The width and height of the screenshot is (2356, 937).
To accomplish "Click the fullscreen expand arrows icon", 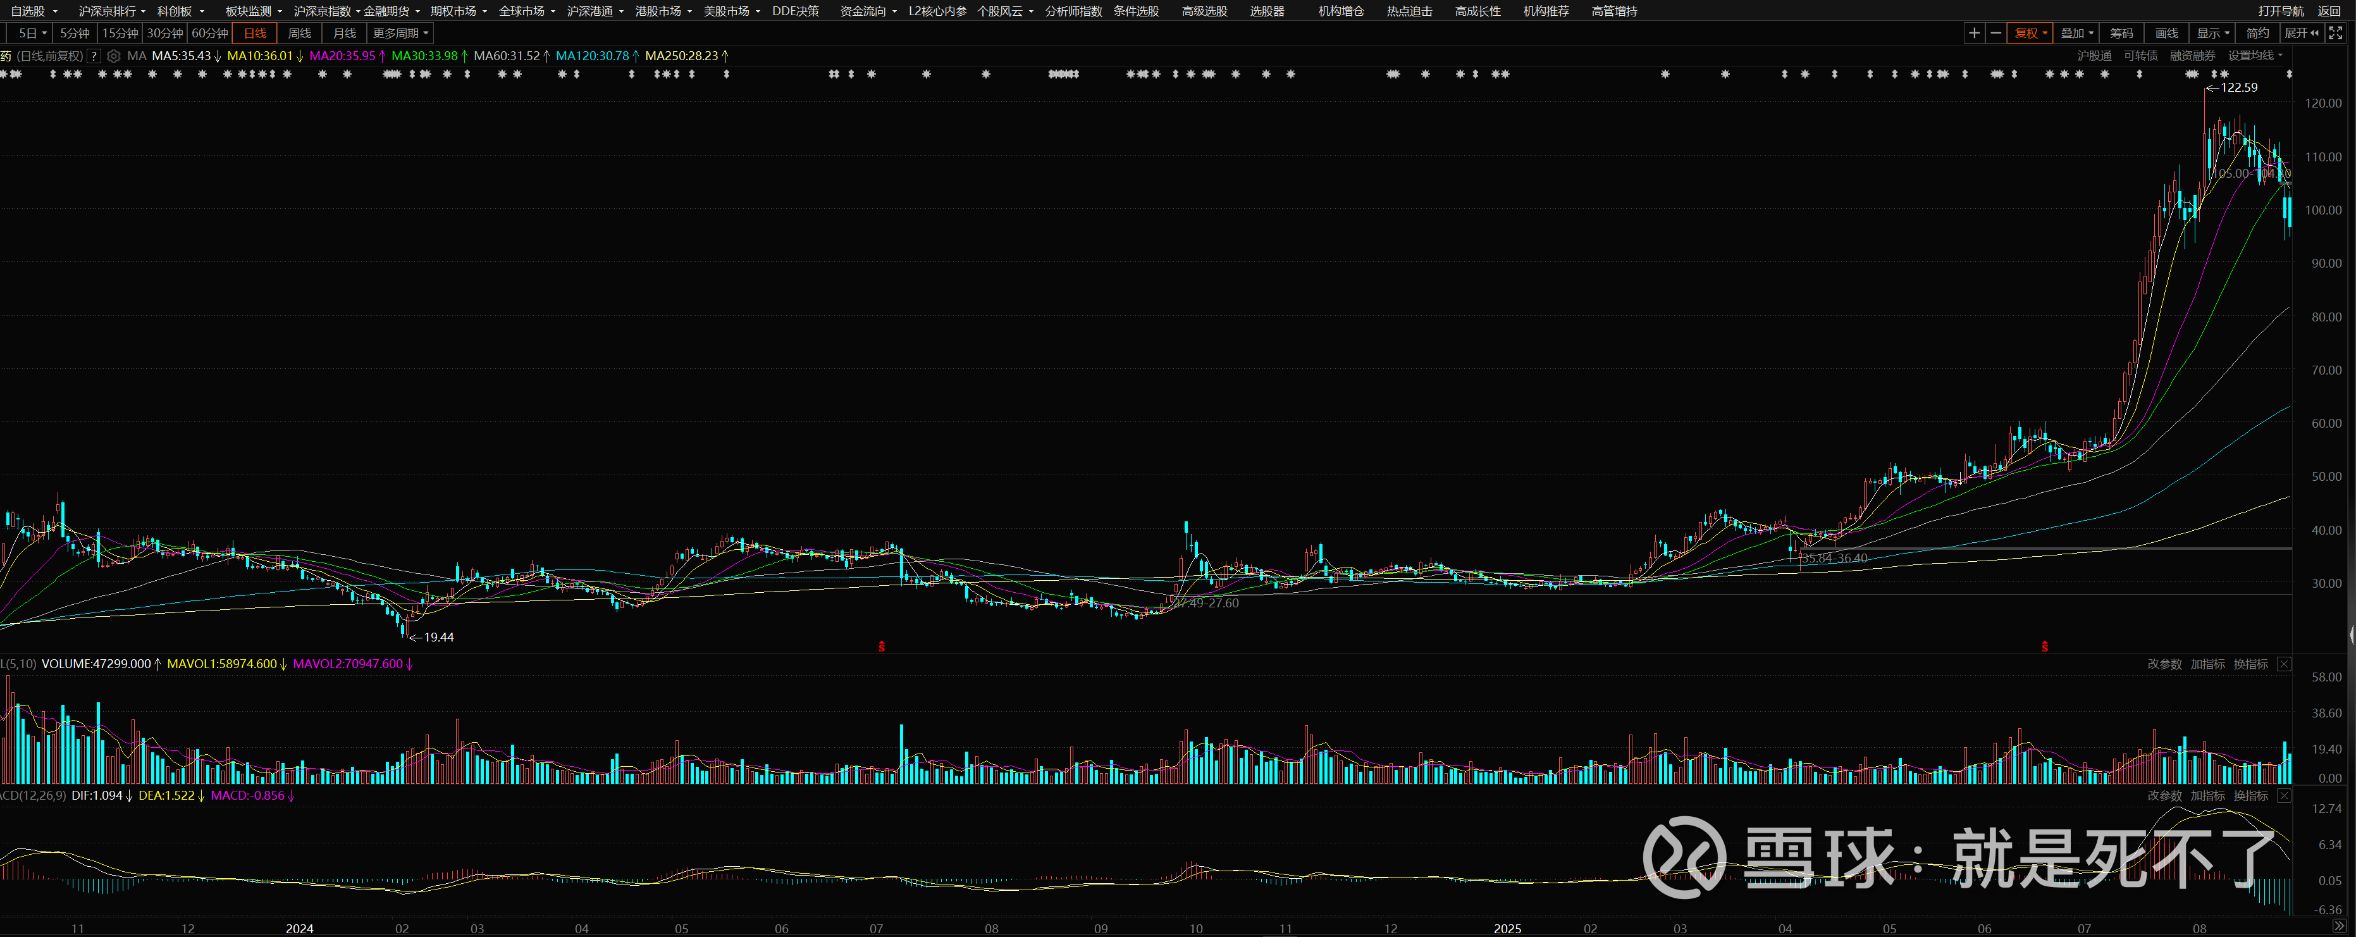I will 2335,33.
